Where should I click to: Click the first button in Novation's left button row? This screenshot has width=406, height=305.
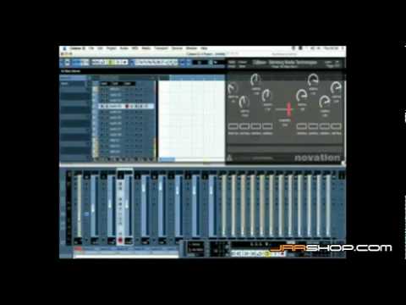[233, 126]
